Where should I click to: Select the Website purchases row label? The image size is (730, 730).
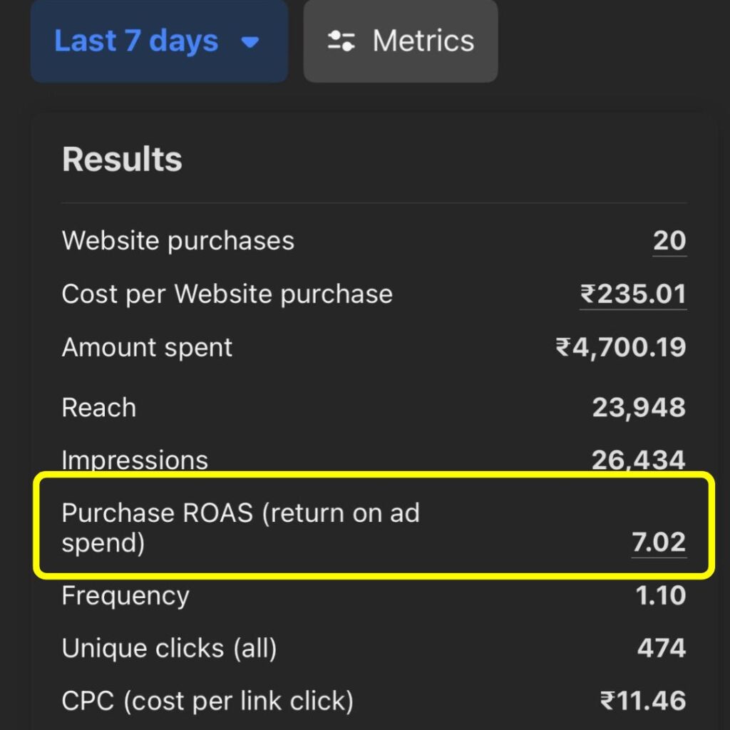pos(178,241)
